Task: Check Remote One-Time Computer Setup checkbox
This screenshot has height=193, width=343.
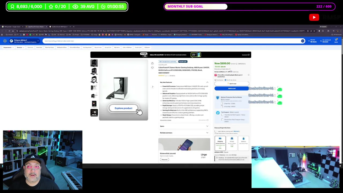Action: [x=222, y=120]
